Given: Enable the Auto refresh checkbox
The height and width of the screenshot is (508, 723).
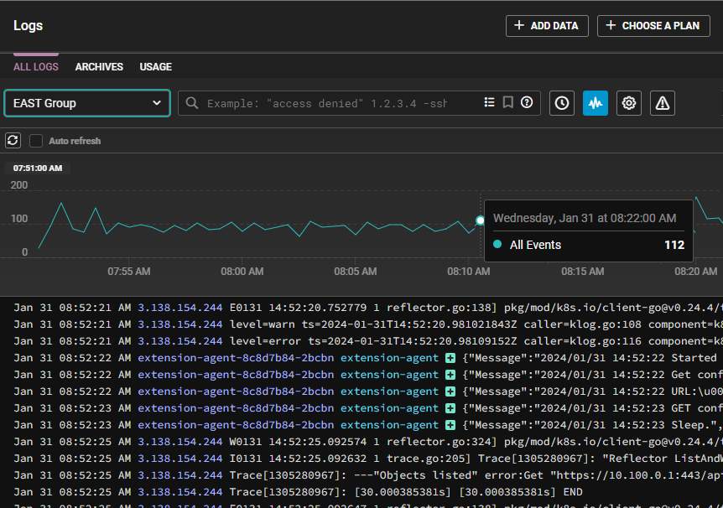Looking at the screenshot, I should point(36,141).
